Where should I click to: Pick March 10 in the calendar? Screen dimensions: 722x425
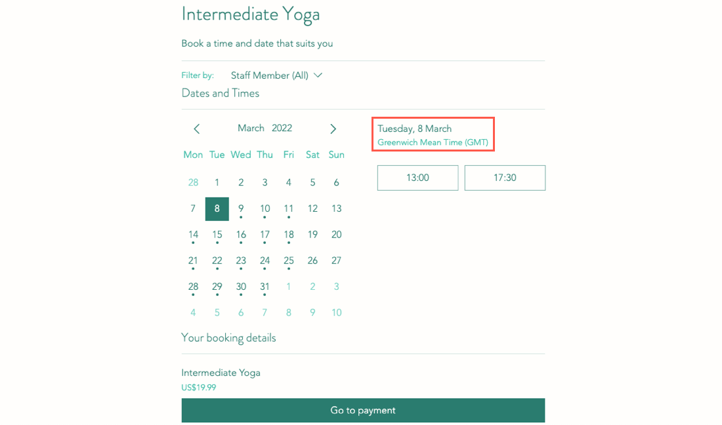265,209
